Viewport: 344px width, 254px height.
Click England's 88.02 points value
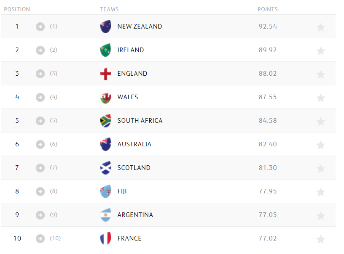[x=268, y=74]
